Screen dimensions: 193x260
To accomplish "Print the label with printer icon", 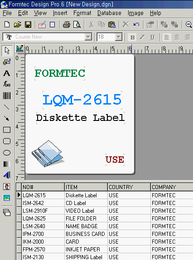I will point(67,25).
